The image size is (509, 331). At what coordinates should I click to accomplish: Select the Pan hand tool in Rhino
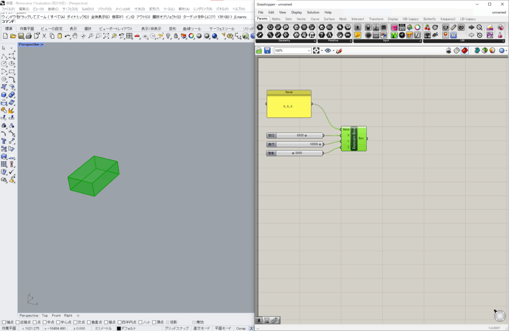[x=75, y=36]
